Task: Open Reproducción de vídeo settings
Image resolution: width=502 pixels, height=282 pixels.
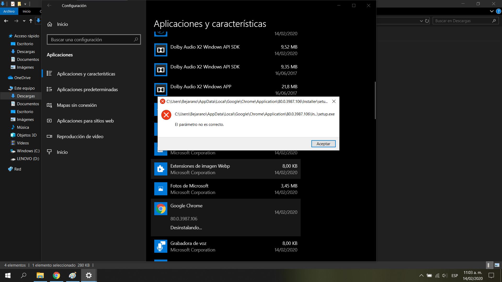Action: [x=80, y=137]
